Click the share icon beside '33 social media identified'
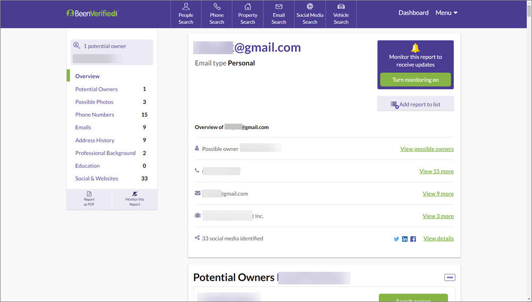This screenshot has width=532, height=302. tap(197, 238)
